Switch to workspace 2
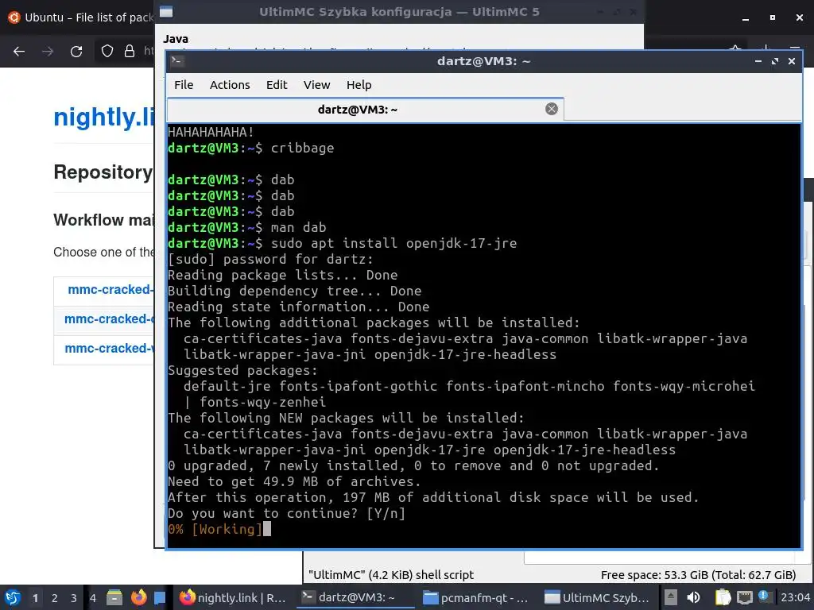This screenshot has height=610, width=814. coord(55,598)
